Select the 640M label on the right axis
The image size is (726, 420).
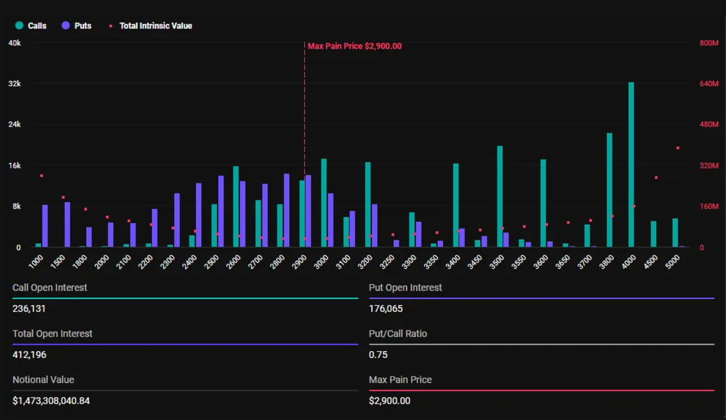(709, 84)
